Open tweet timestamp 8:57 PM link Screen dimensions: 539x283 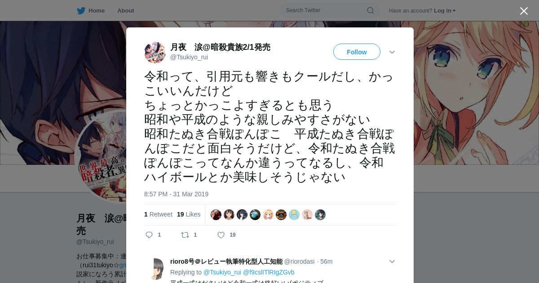(176, 194)
